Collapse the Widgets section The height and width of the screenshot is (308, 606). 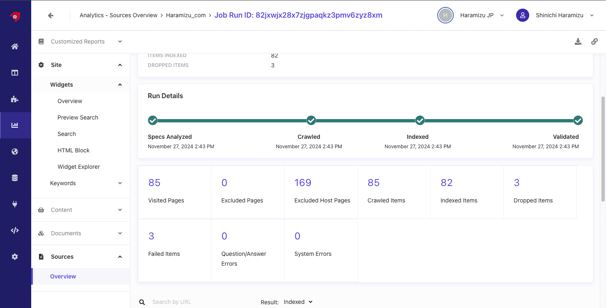pyautogui.click(x=120, y=85)
